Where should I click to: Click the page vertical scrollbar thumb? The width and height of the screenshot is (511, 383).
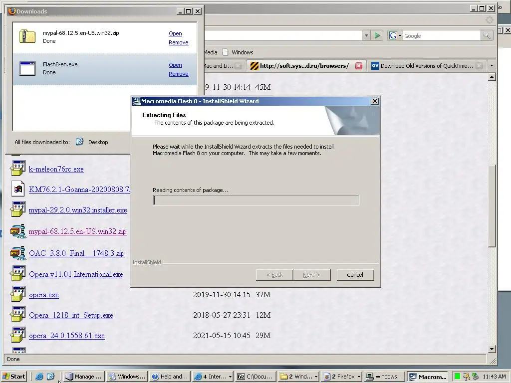(492, 206)
